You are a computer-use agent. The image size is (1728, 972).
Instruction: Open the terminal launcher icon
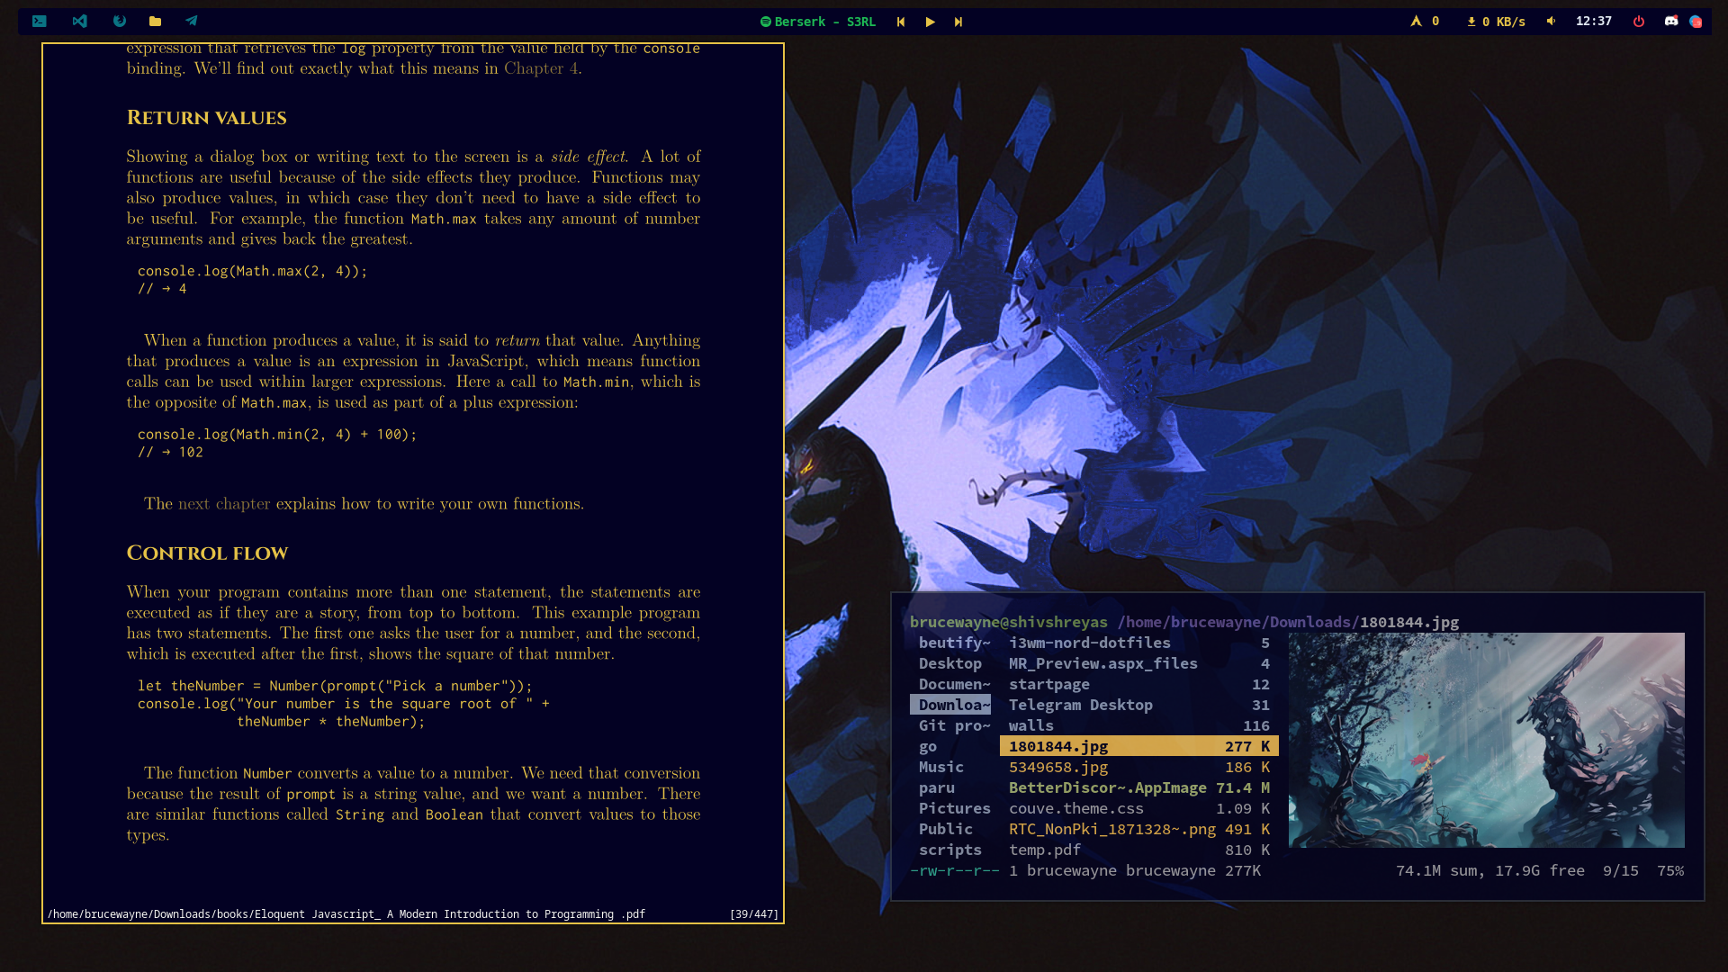(39, 21)
